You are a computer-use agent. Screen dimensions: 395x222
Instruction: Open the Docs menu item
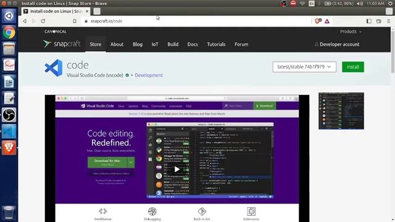coord(193,44)
